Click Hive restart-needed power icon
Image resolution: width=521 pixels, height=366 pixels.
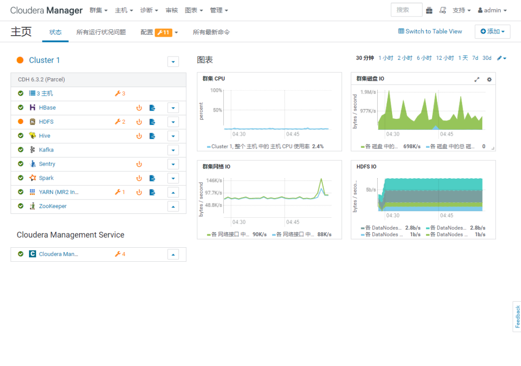(139, 136)
